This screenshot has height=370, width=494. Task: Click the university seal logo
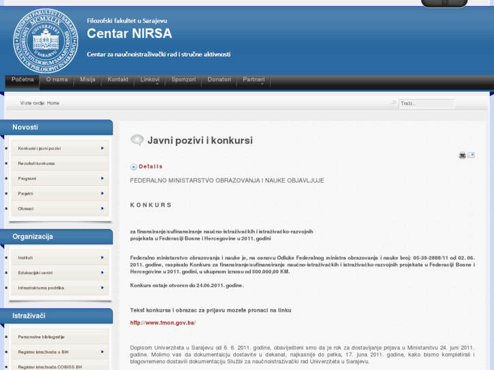[46, 41]
